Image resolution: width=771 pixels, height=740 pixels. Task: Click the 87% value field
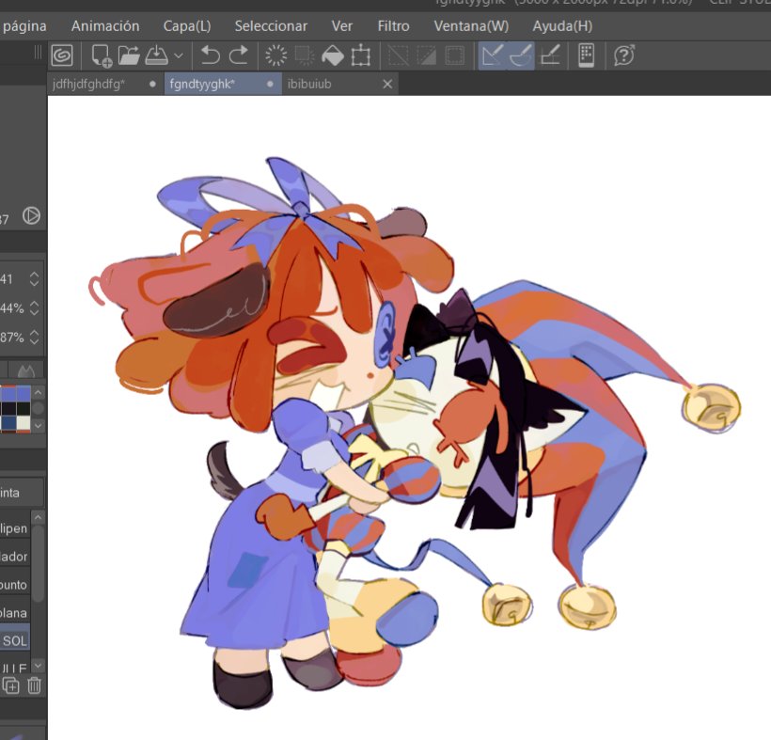(x=12, y=338)
